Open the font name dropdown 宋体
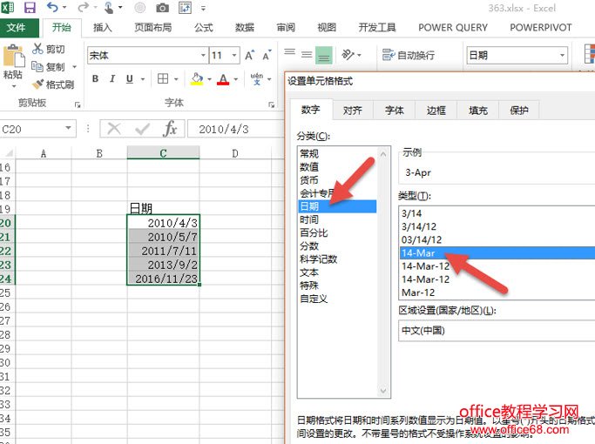 (x=203, y=56)
